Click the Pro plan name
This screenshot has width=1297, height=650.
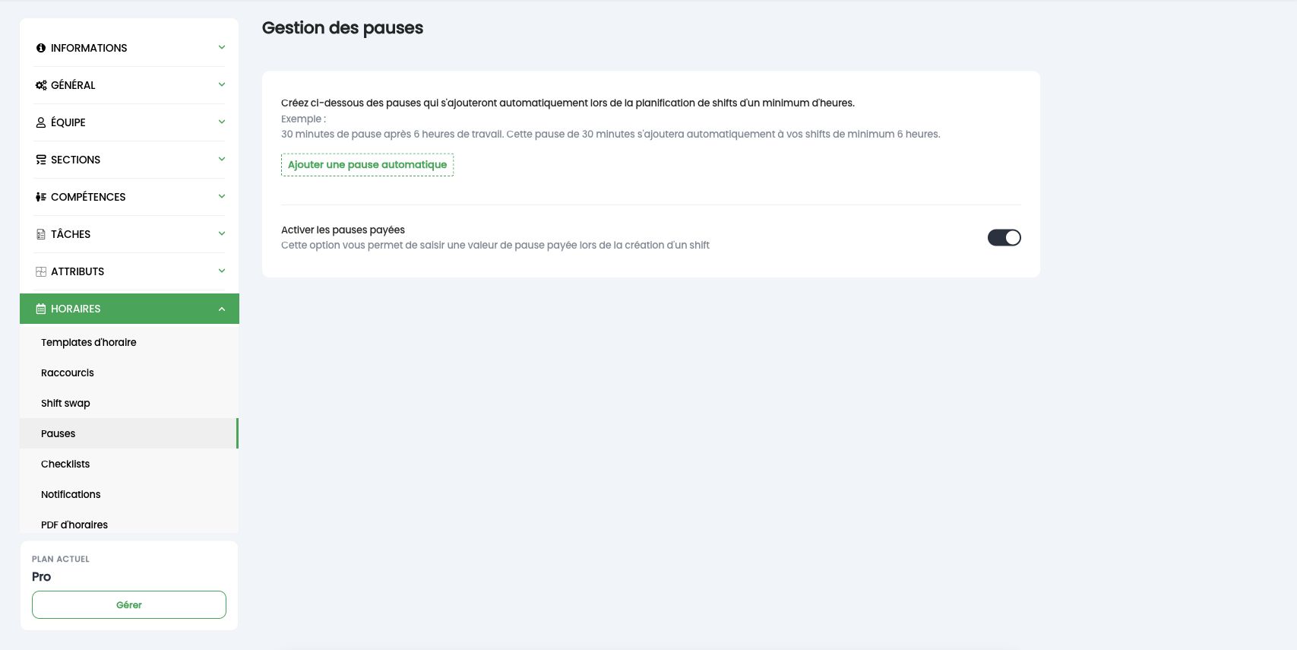(42, 577)
